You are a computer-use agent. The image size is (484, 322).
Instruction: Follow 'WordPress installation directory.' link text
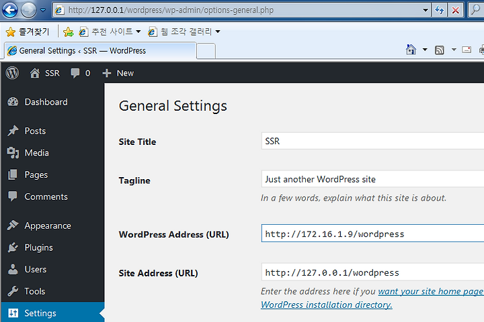(x=327, y=305)
